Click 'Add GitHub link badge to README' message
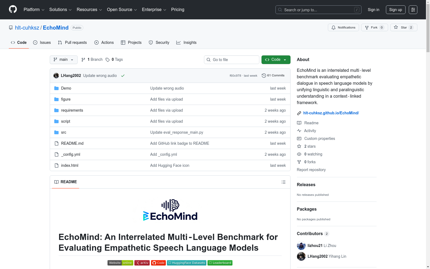Image resolution: width=430 pixels, height=269 pixels. 180,143
